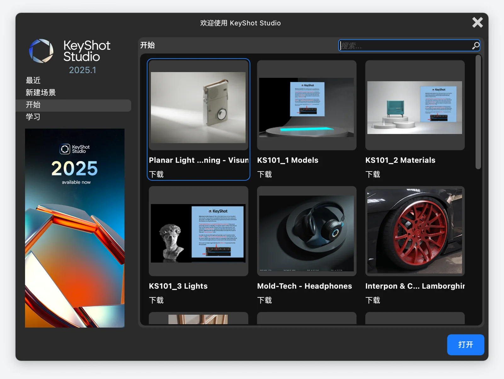Image resolution: width=504 pixels, height=379 pixels.
Task: Select the Lamborghini red wheel thumbnail
Action: pyautogui.click(x=415, y=231)
